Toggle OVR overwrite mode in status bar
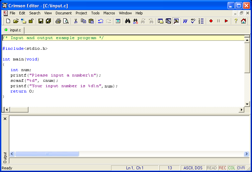Image resolution: width=252 pixels, height=172 pixels. click(x=241, y=168)
